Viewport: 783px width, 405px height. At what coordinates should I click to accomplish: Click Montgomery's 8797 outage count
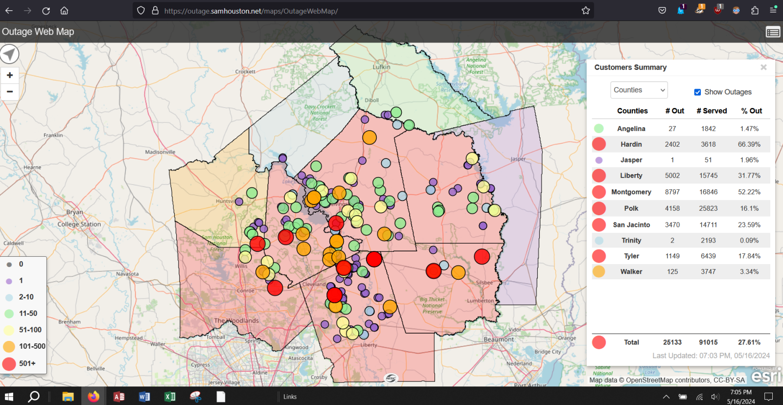[x=672, y=192]
